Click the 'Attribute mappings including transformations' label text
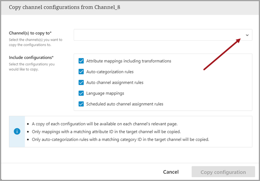Screen dimensions: 260x181 click(x=128, y=61)
